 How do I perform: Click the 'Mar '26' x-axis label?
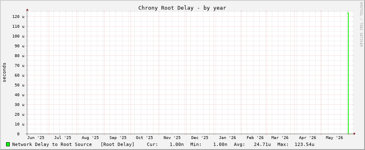280,138
